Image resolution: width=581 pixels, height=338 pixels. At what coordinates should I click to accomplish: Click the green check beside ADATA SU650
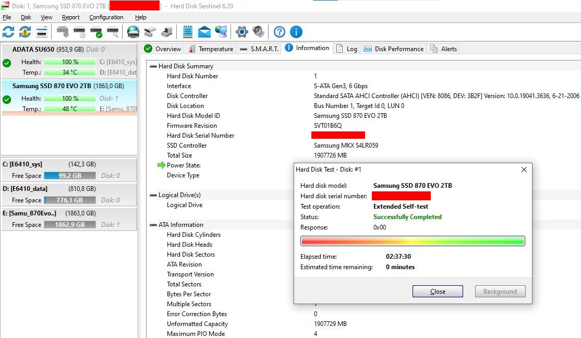7,63
